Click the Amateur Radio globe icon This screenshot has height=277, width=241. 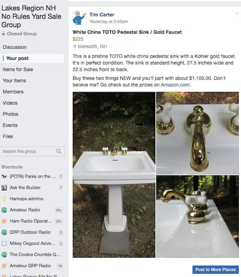[x=4, y=210]
